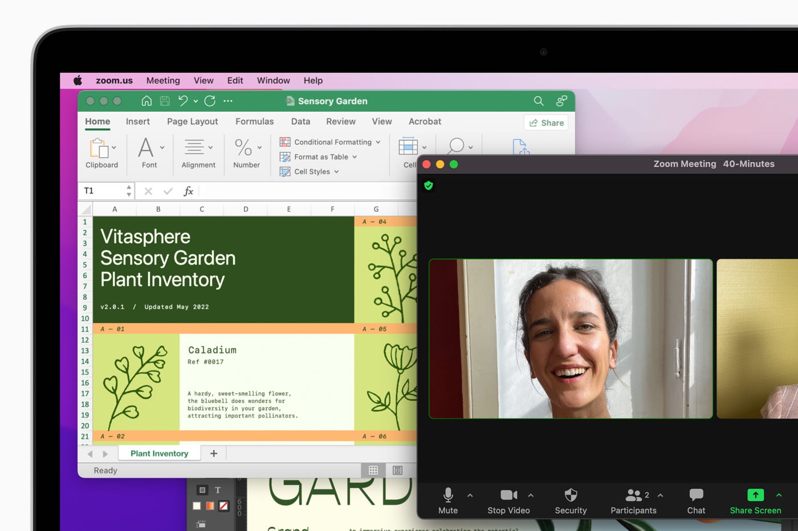Step the Name Box arrows next to T1
The image size is (798, 531).
(129, 191)
